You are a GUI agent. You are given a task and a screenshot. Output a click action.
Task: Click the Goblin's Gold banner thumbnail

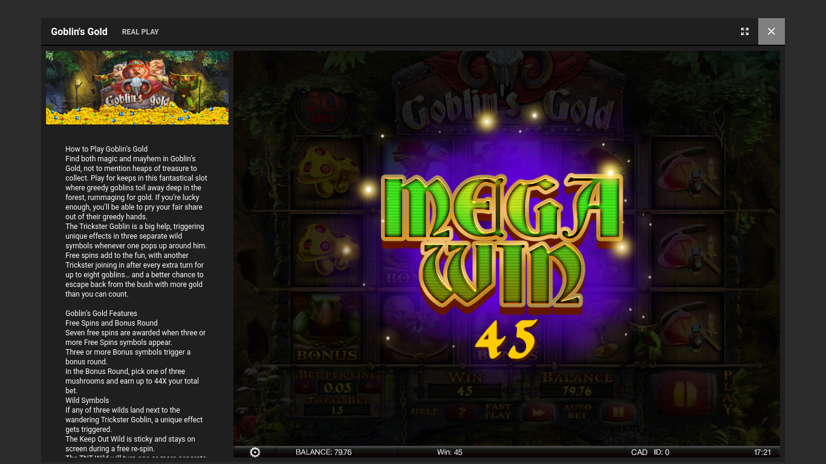point(137,88)
